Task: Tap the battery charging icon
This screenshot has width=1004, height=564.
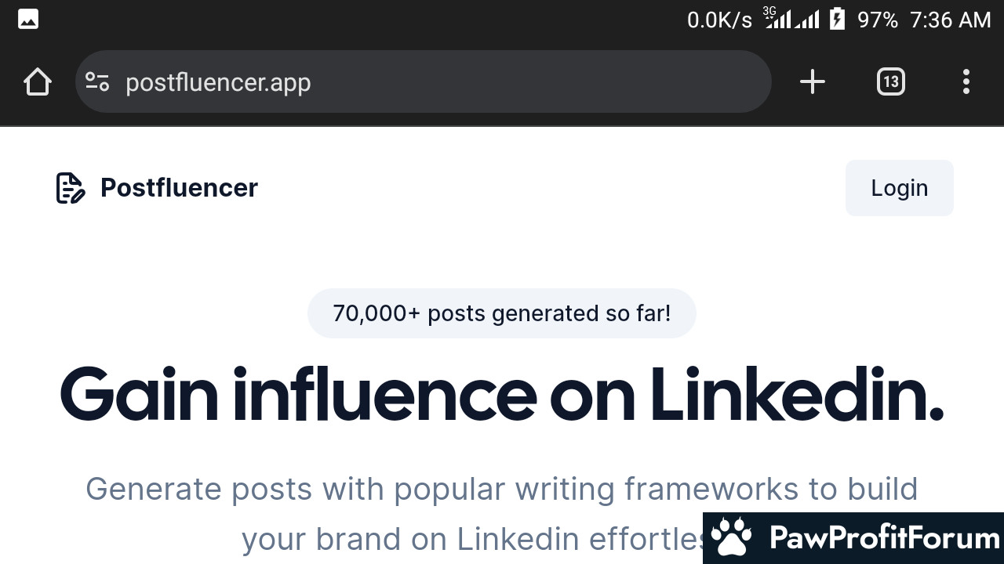Action: coord(837,19)
